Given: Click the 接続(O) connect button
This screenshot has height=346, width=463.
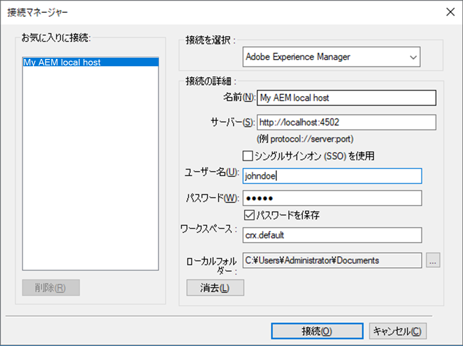Looking at the screenshot, I should coord(317,331).
